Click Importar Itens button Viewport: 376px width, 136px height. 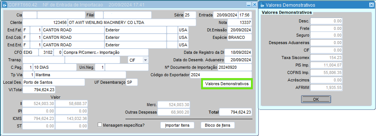point(177,125)
